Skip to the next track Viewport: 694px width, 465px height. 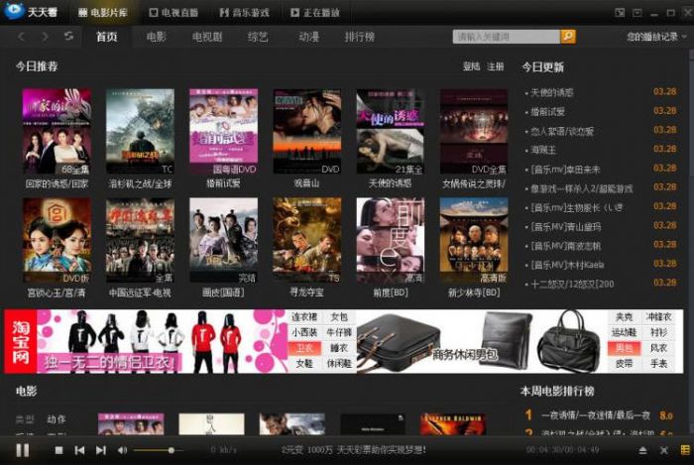point(100,450)
